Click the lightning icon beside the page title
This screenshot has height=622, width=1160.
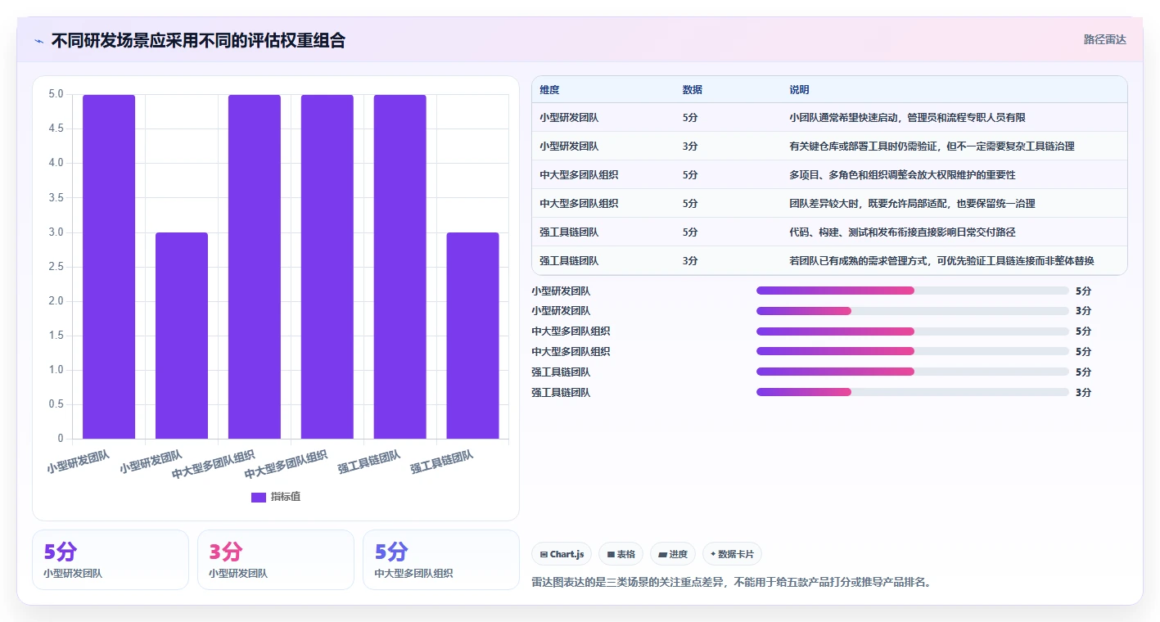click(x=39, y=41)
